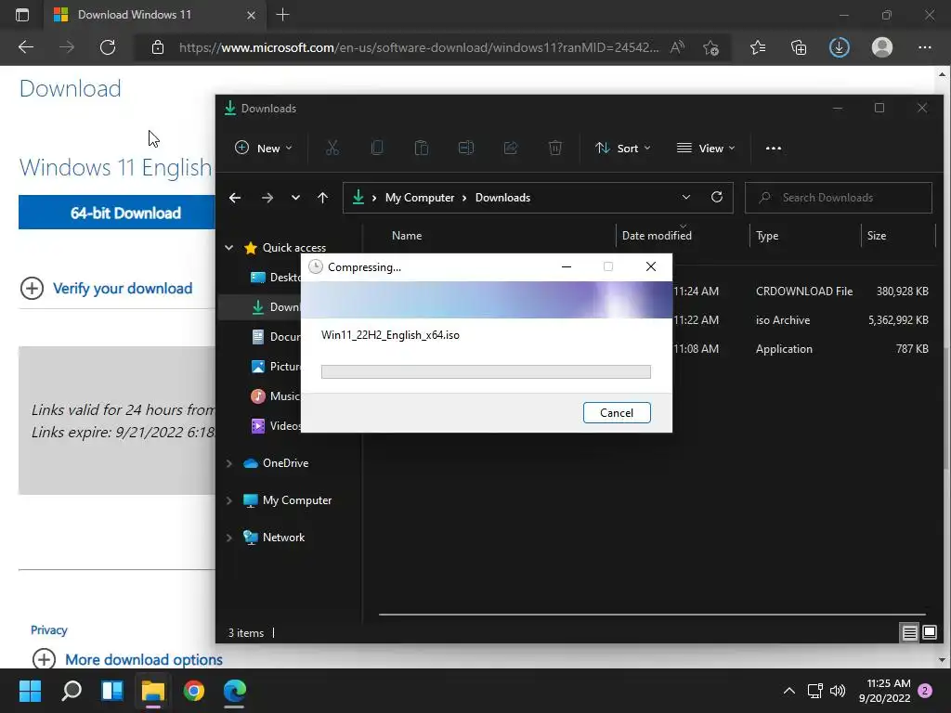Sort by Date modified column header

pos(657,236)
